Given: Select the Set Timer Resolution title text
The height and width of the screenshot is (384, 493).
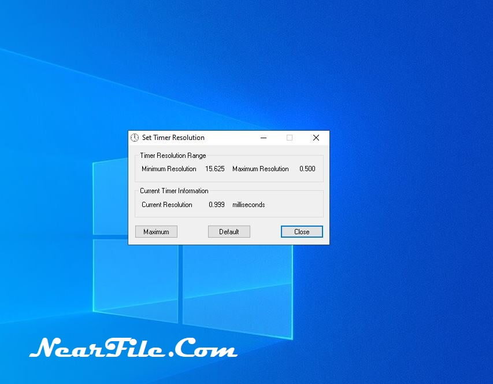Looking at the screenshot, I should point(173,138).
